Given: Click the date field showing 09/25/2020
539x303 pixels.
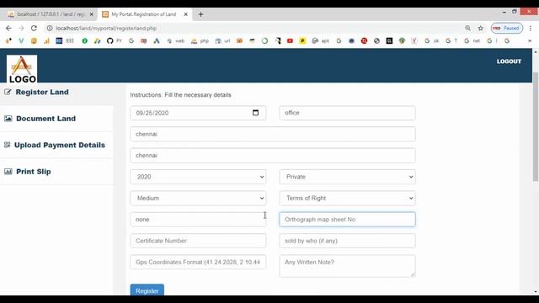Looking at the screenshot, I should coord(198,113).
